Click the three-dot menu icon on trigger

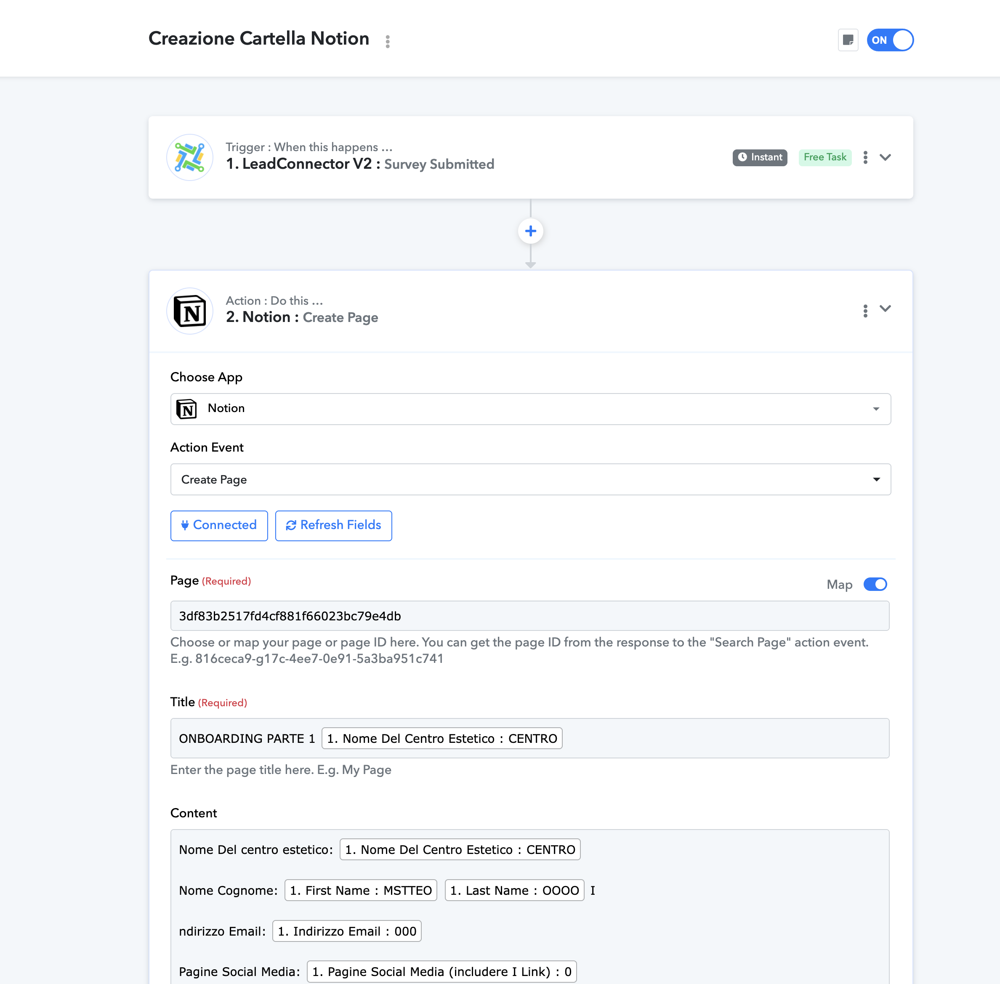[x=866, y=158]
